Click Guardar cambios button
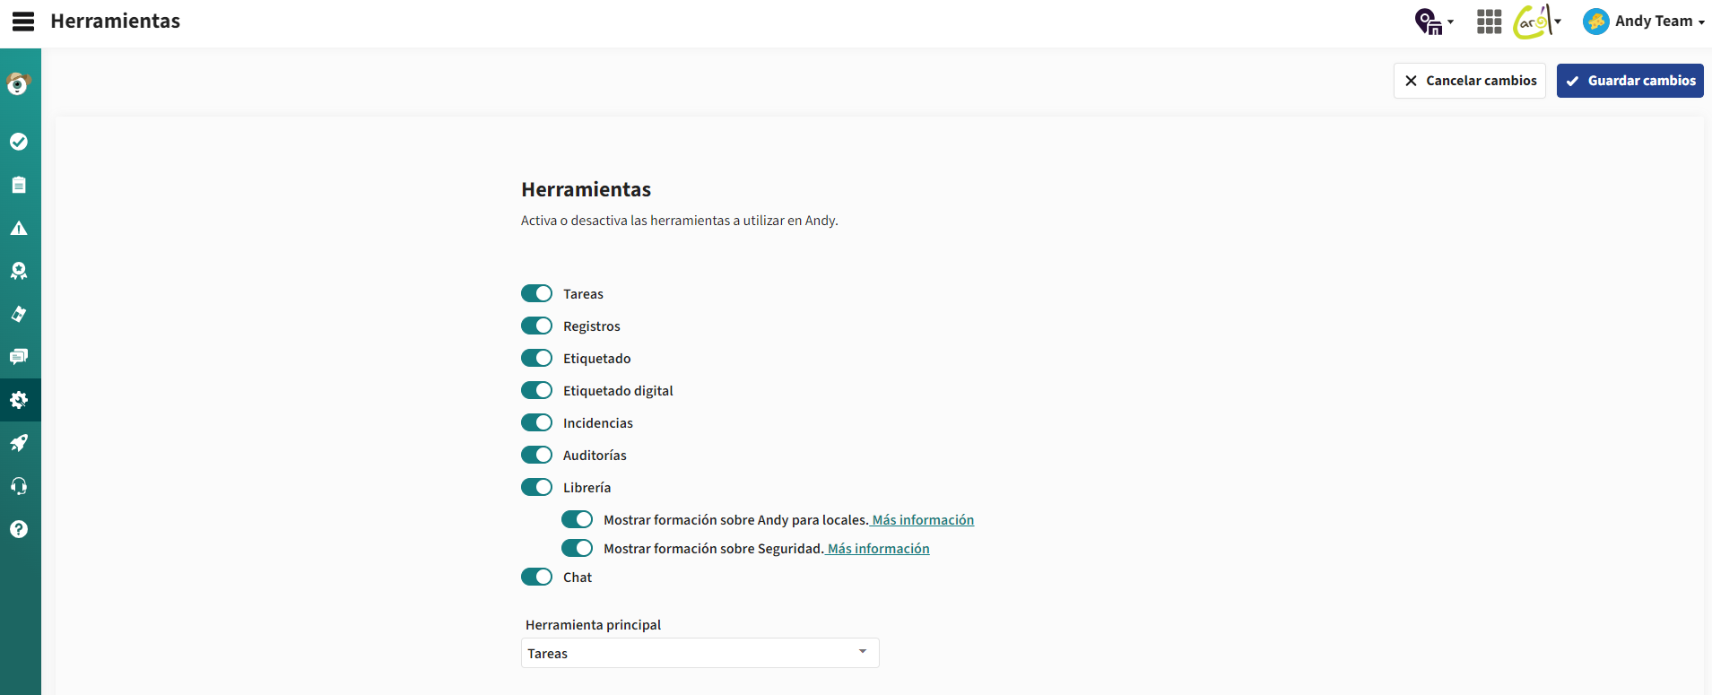Screen dimensions: 1712x695 click(x=1629, y=81)
